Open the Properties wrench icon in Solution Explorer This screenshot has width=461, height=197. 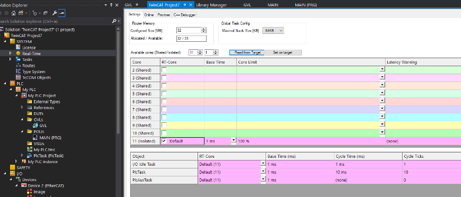coord(55,13)
